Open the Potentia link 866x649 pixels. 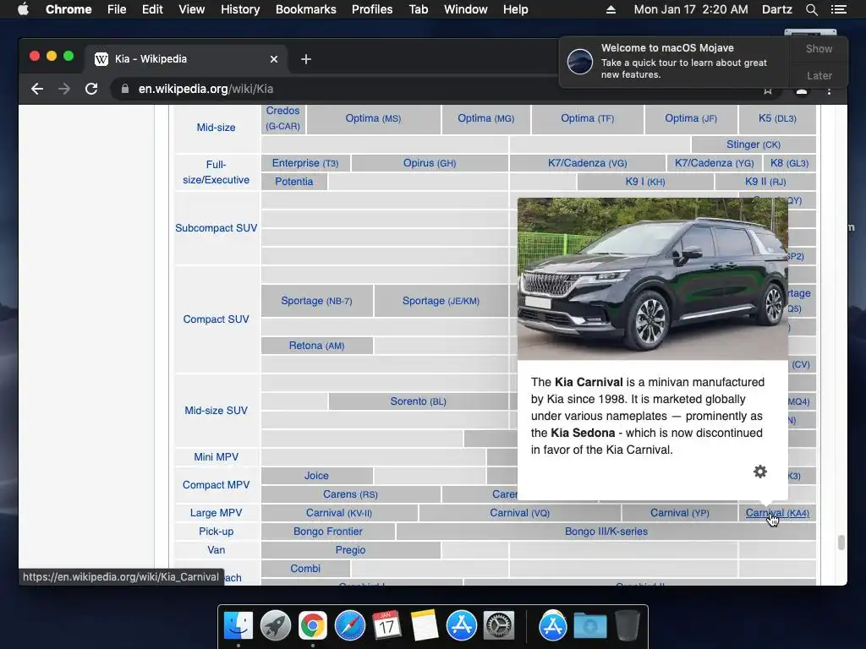(293, 182)
